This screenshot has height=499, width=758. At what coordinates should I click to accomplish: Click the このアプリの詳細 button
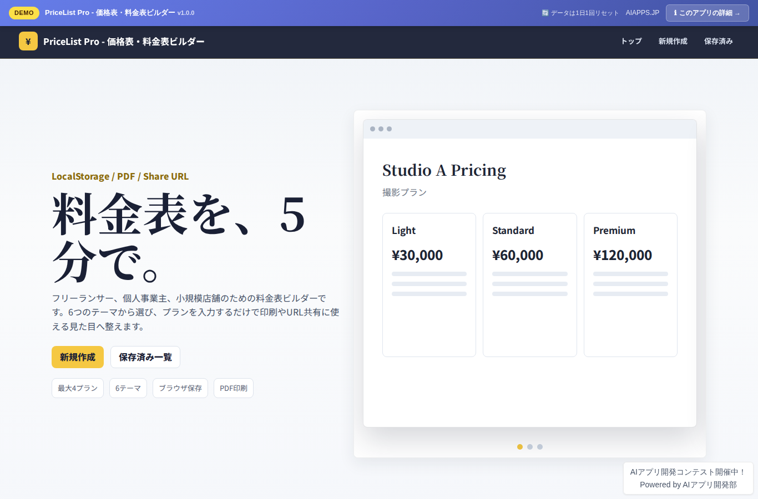tap(708, 13)
